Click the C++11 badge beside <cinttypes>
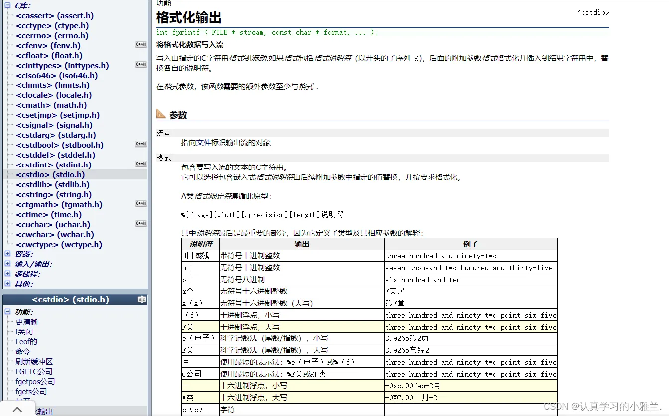The height and width of the screenshot is (416, 669). (x=141, y=65)
